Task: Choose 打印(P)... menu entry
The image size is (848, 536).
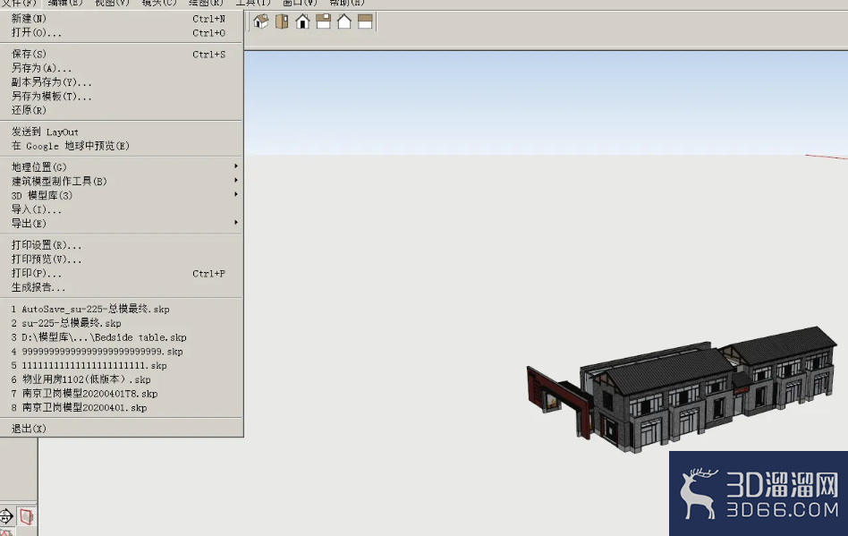Action: pos(121,273)
